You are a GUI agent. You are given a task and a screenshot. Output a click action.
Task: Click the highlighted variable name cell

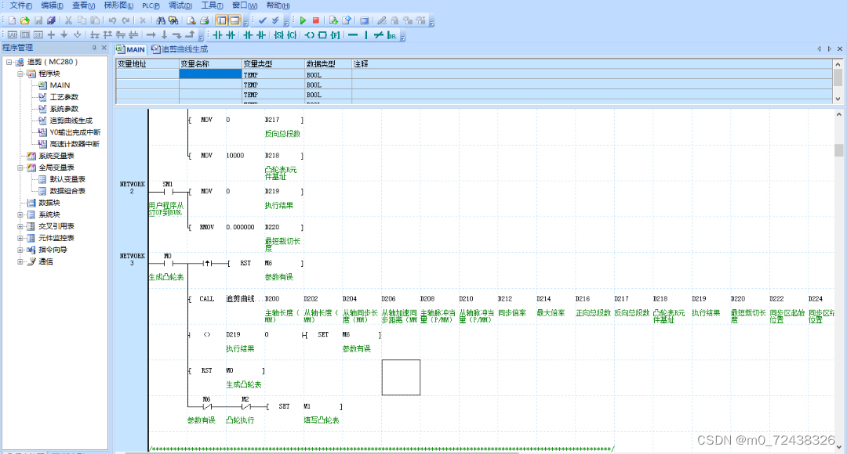(210, 74)
